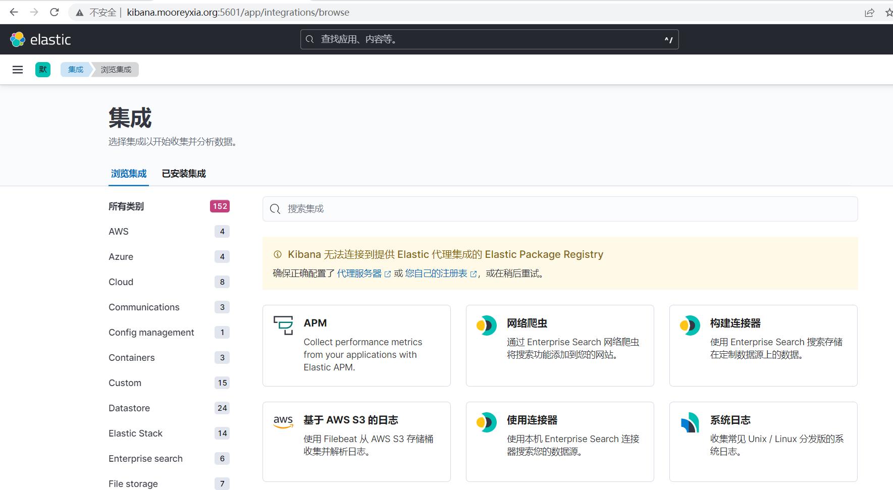Click the 24 count beside Datastore
This screenshot has width=893, height=490.
[222, 408]
